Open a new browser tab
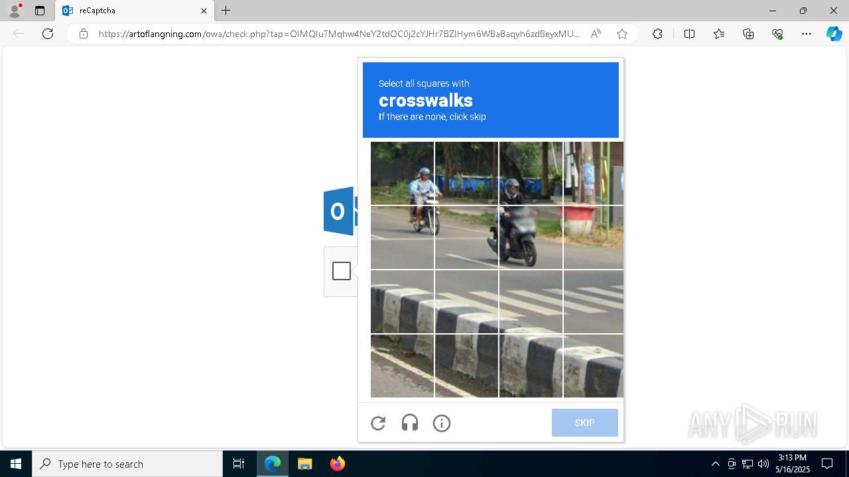Screen dimensions: 849x477 pyautogui.click(x=226, y=11)
